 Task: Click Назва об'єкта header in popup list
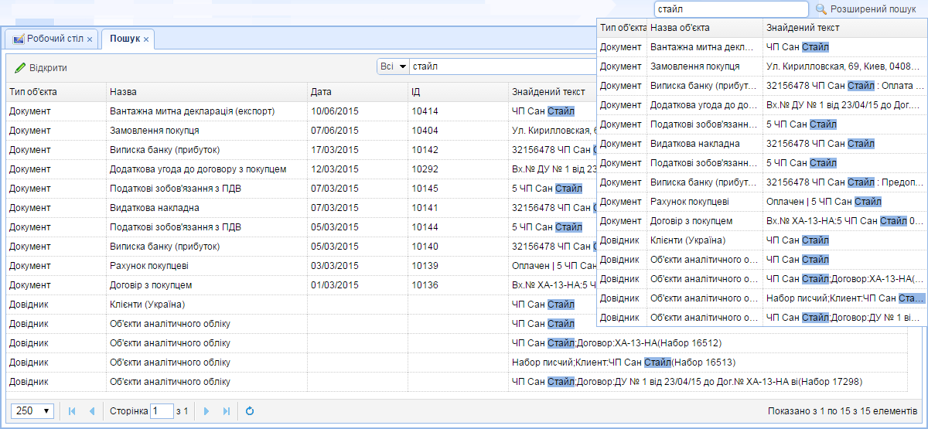coord(705,28)
